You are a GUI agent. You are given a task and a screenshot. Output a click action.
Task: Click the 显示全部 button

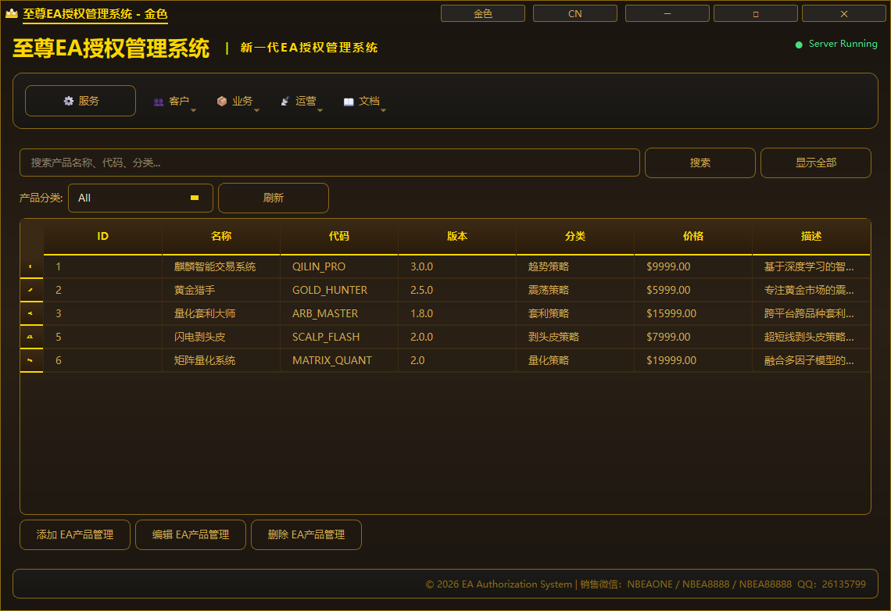click(x=816, y=163)
